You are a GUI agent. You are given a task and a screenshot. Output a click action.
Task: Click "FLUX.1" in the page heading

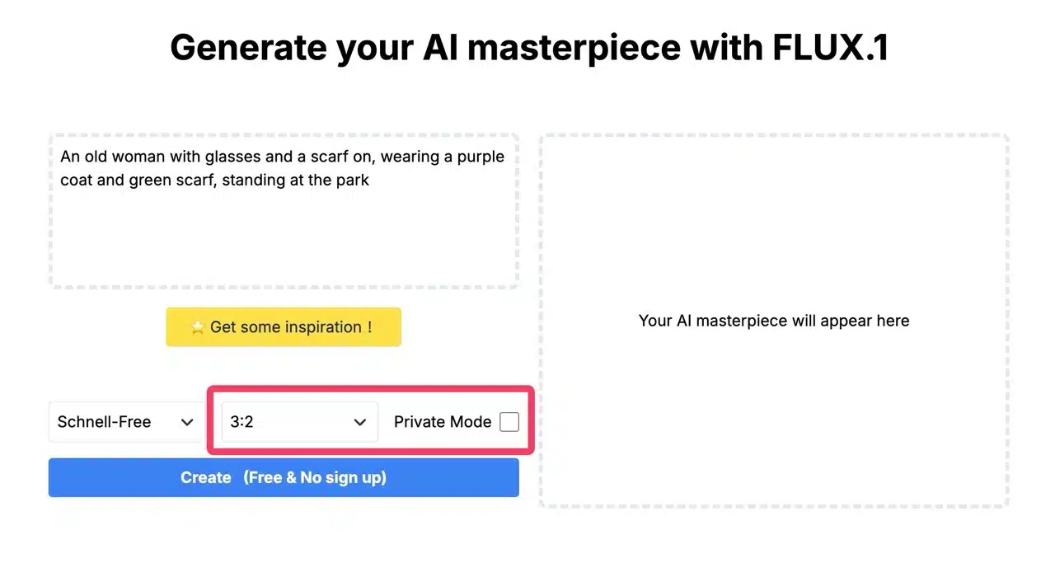830,48
